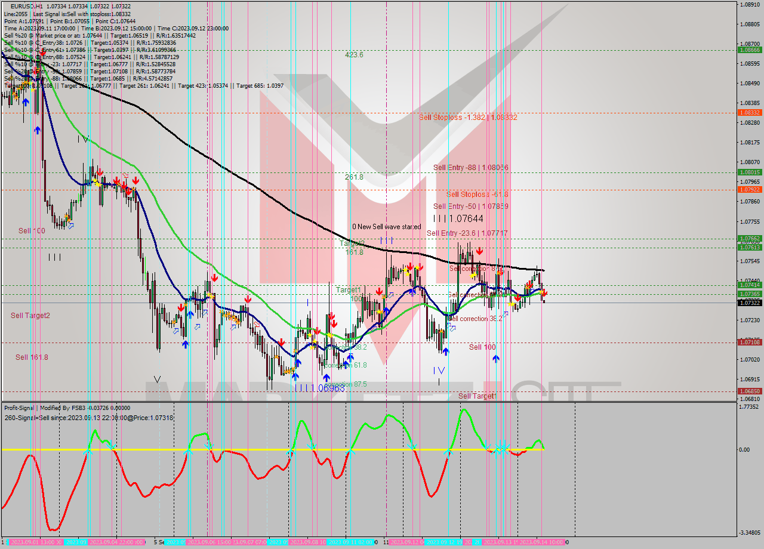Click the green 1.08556 price tag
Viewport: 764px width, 549px height.
[750, 50]
